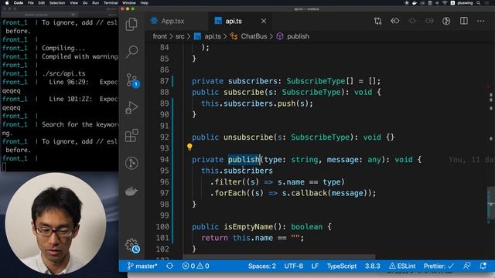Open the File menu
The image size is (495, 278).
coord(31,3)
